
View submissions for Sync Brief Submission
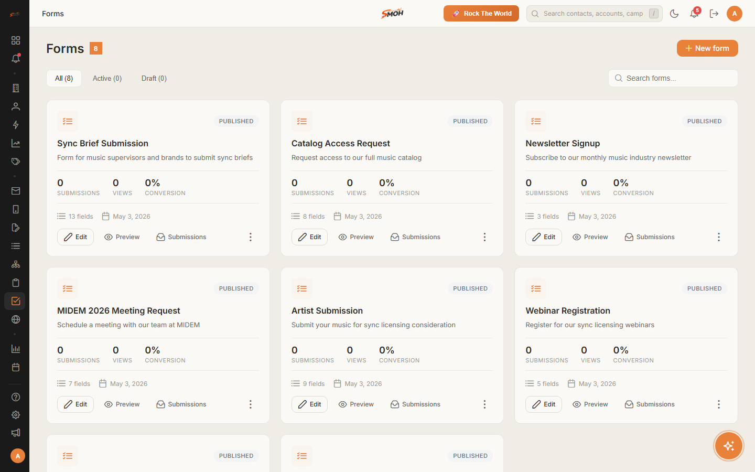(181, 237)
